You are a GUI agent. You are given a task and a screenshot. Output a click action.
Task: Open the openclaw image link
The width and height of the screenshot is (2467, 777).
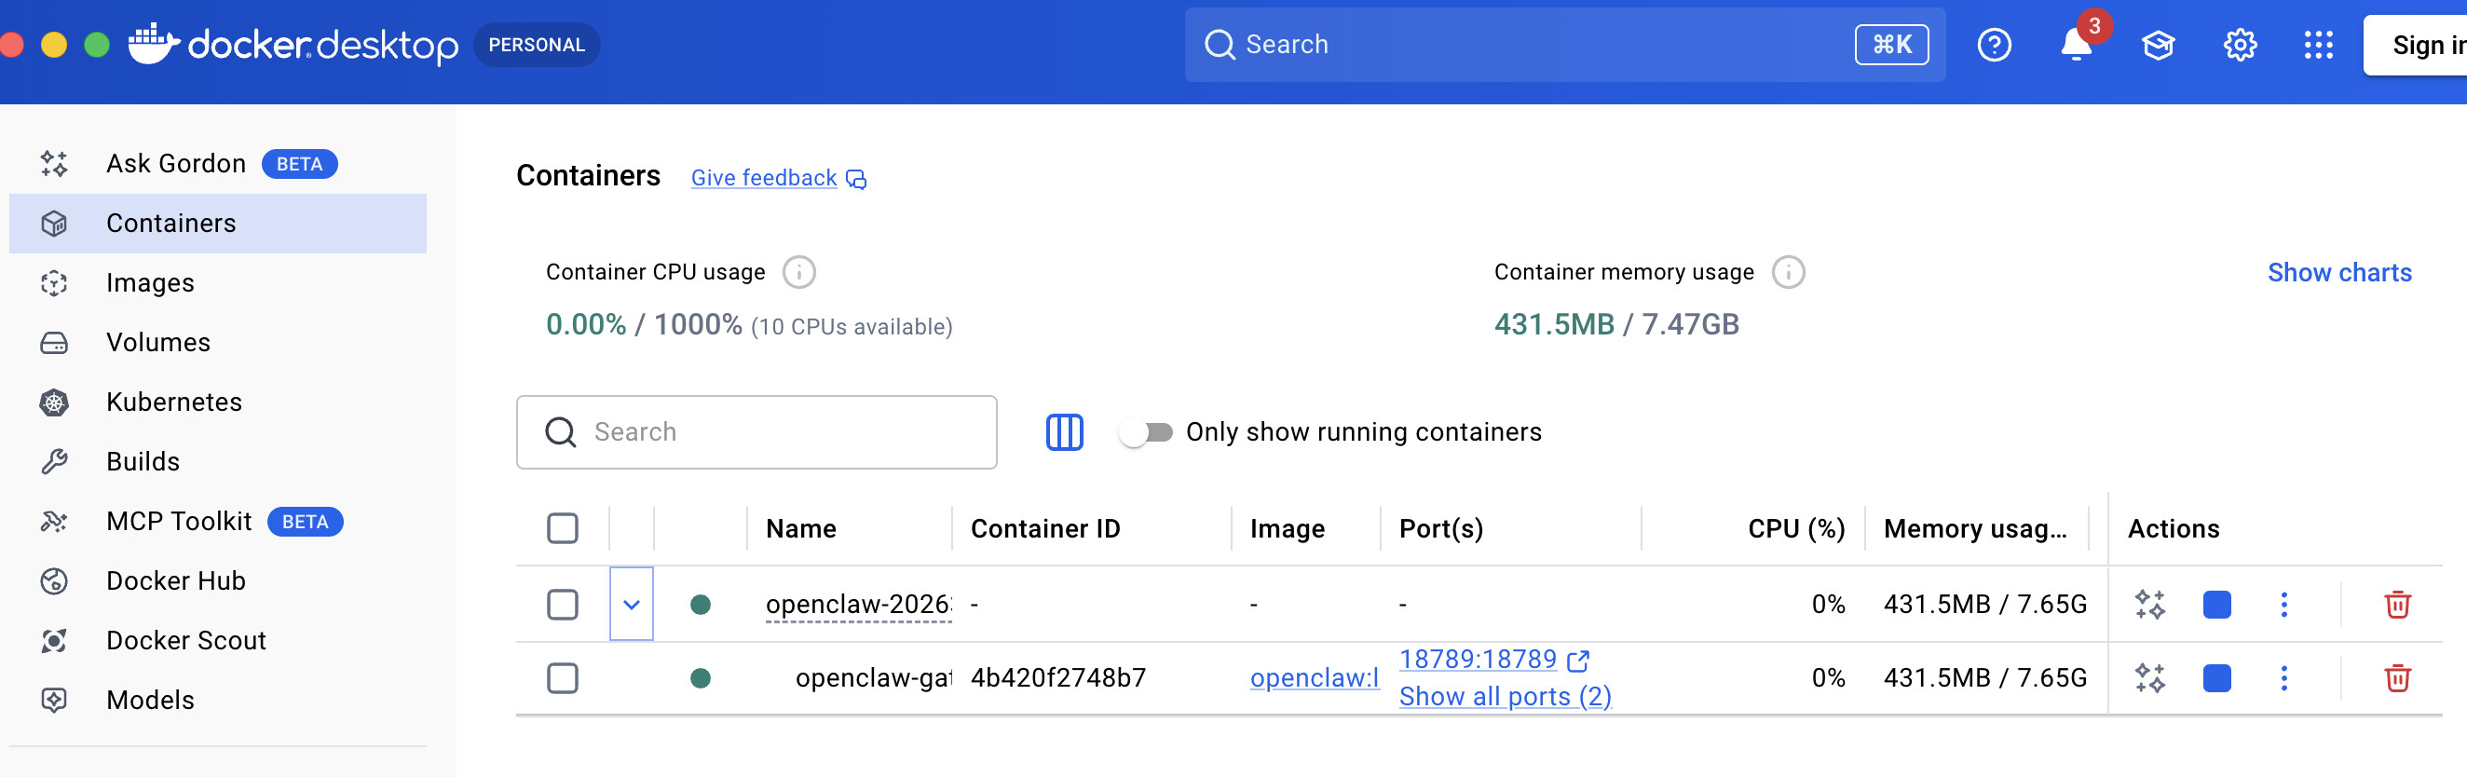pos(1314,678)
